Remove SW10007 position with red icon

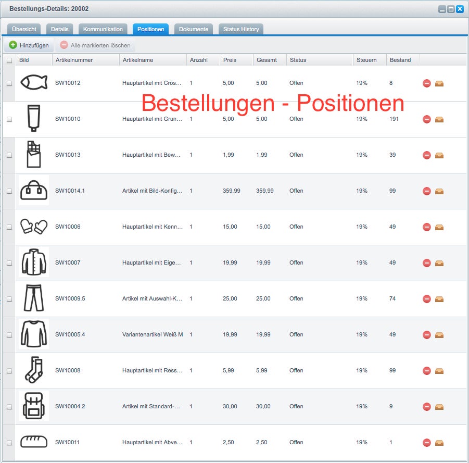click(426, 263)
